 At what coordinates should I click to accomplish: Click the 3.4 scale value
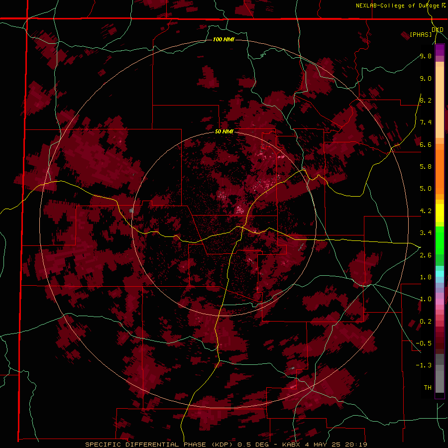(x=426, y=233)
